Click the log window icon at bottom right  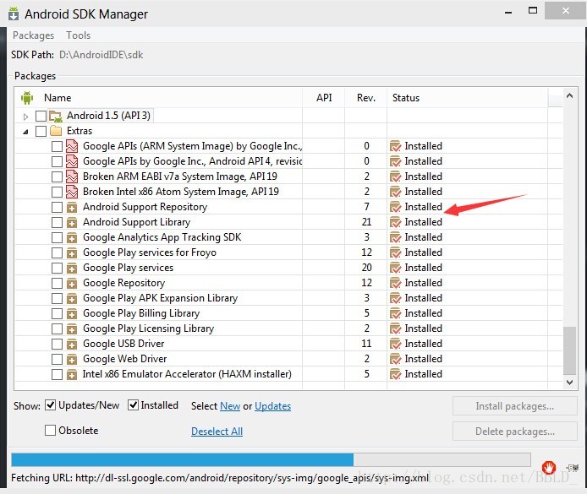573,467
